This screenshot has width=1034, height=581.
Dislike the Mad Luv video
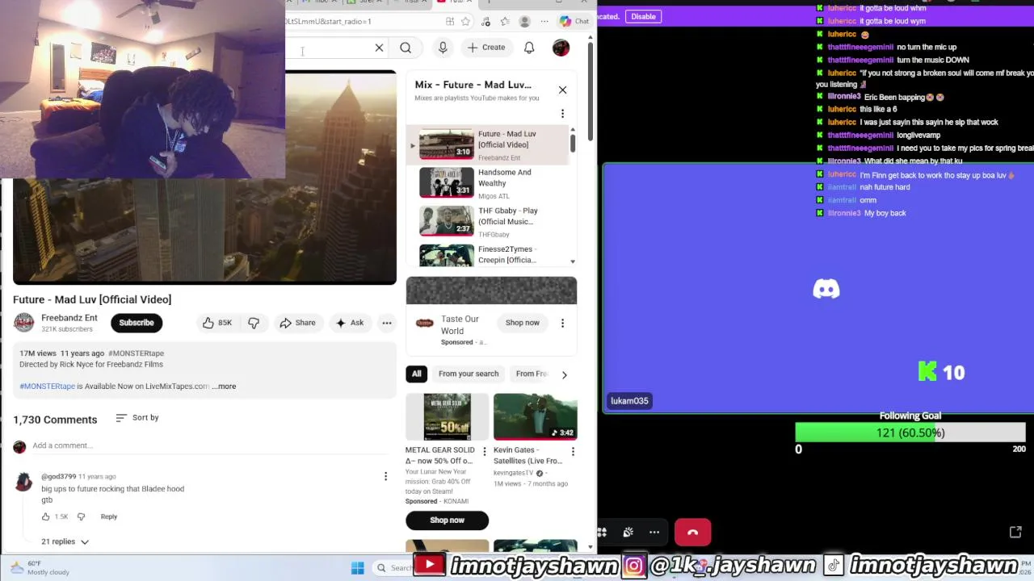[254, 323]
